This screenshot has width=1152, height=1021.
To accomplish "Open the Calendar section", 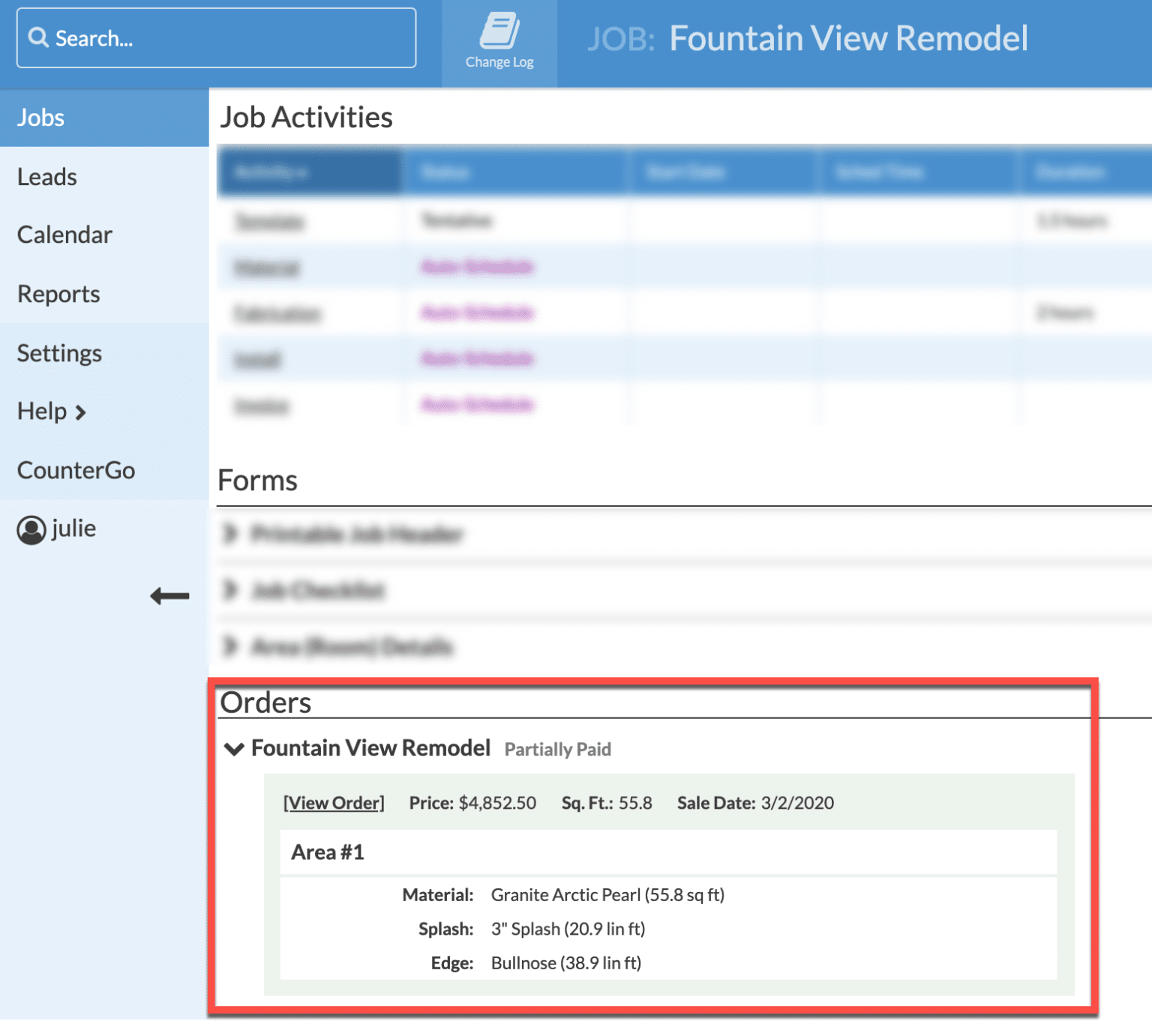I will 64,235.
